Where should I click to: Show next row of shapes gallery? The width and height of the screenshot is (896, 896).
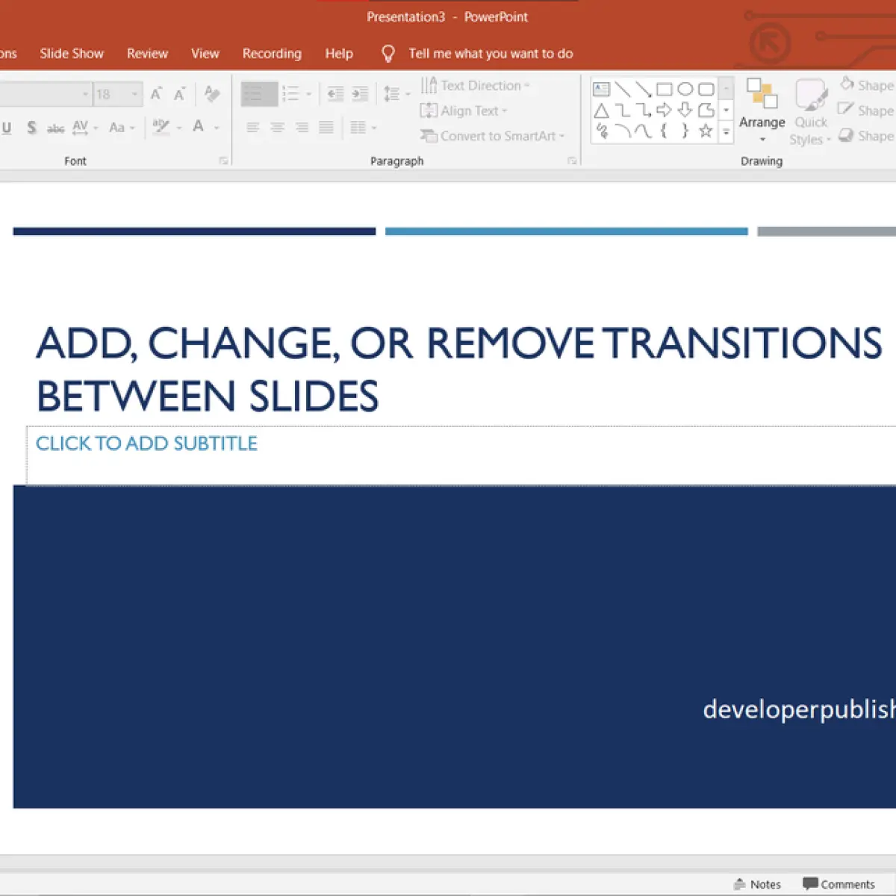click(726, 111)
